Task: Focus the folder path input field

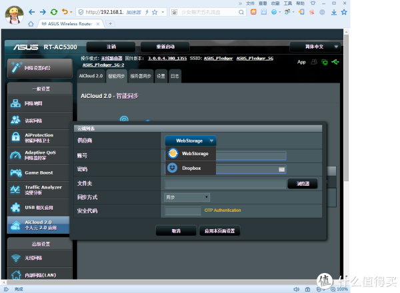Action: pyautogui.click(x=225, y=184)
